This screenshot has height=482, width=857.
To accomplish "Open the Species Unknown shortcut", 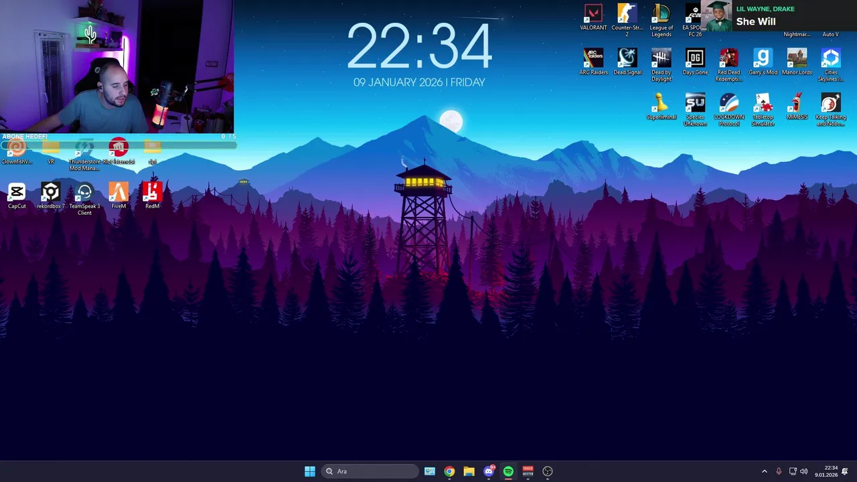I will [695, 110].
